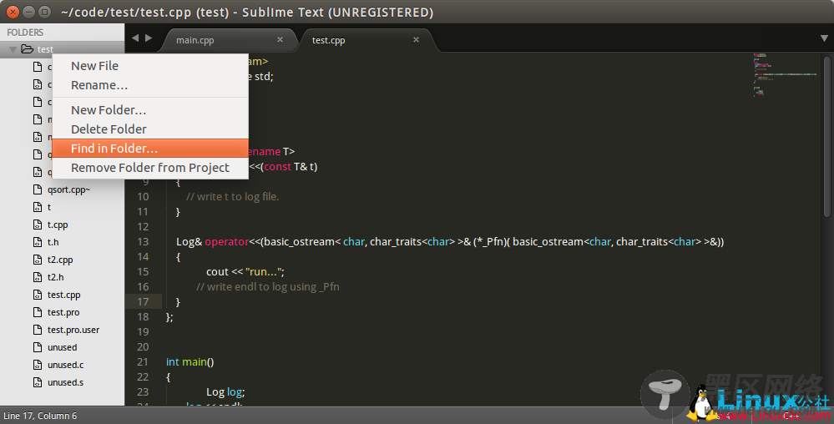Viewport: 834px width, 424px height.
Task: Click line number 21 in gutter
Action: pos(143,362)
